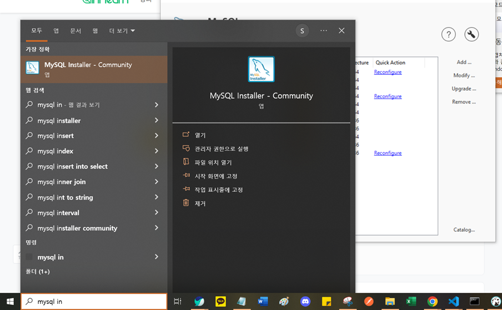Viewport: 502px width, 310px height.
Task: Click Remove ... in MySQL Installer
Action: pos(464,102)
